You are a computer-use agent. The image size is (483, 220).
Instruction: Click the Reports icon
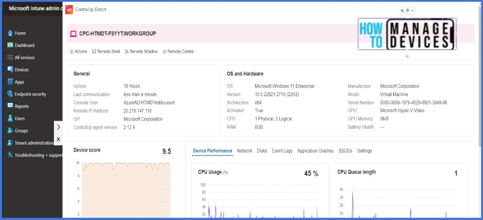coord(10,106)
